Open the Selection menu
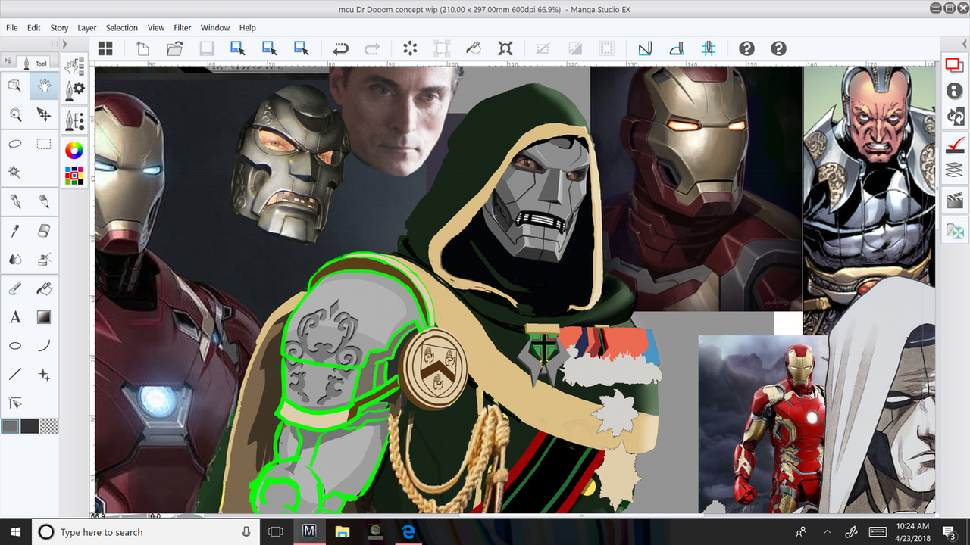Viewport: 970px width, 545px height. [x=122, y=28]
